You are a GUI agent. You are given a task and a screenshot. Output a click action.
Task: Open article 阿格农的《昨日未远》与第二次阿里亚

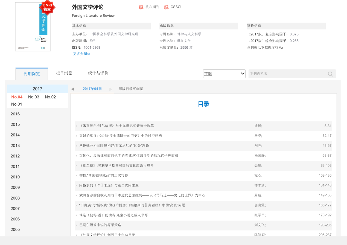click(x=109, y=185)
